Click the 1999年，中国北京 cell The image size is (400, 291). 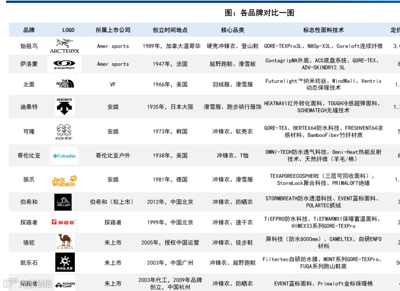(x=170, y=222)
